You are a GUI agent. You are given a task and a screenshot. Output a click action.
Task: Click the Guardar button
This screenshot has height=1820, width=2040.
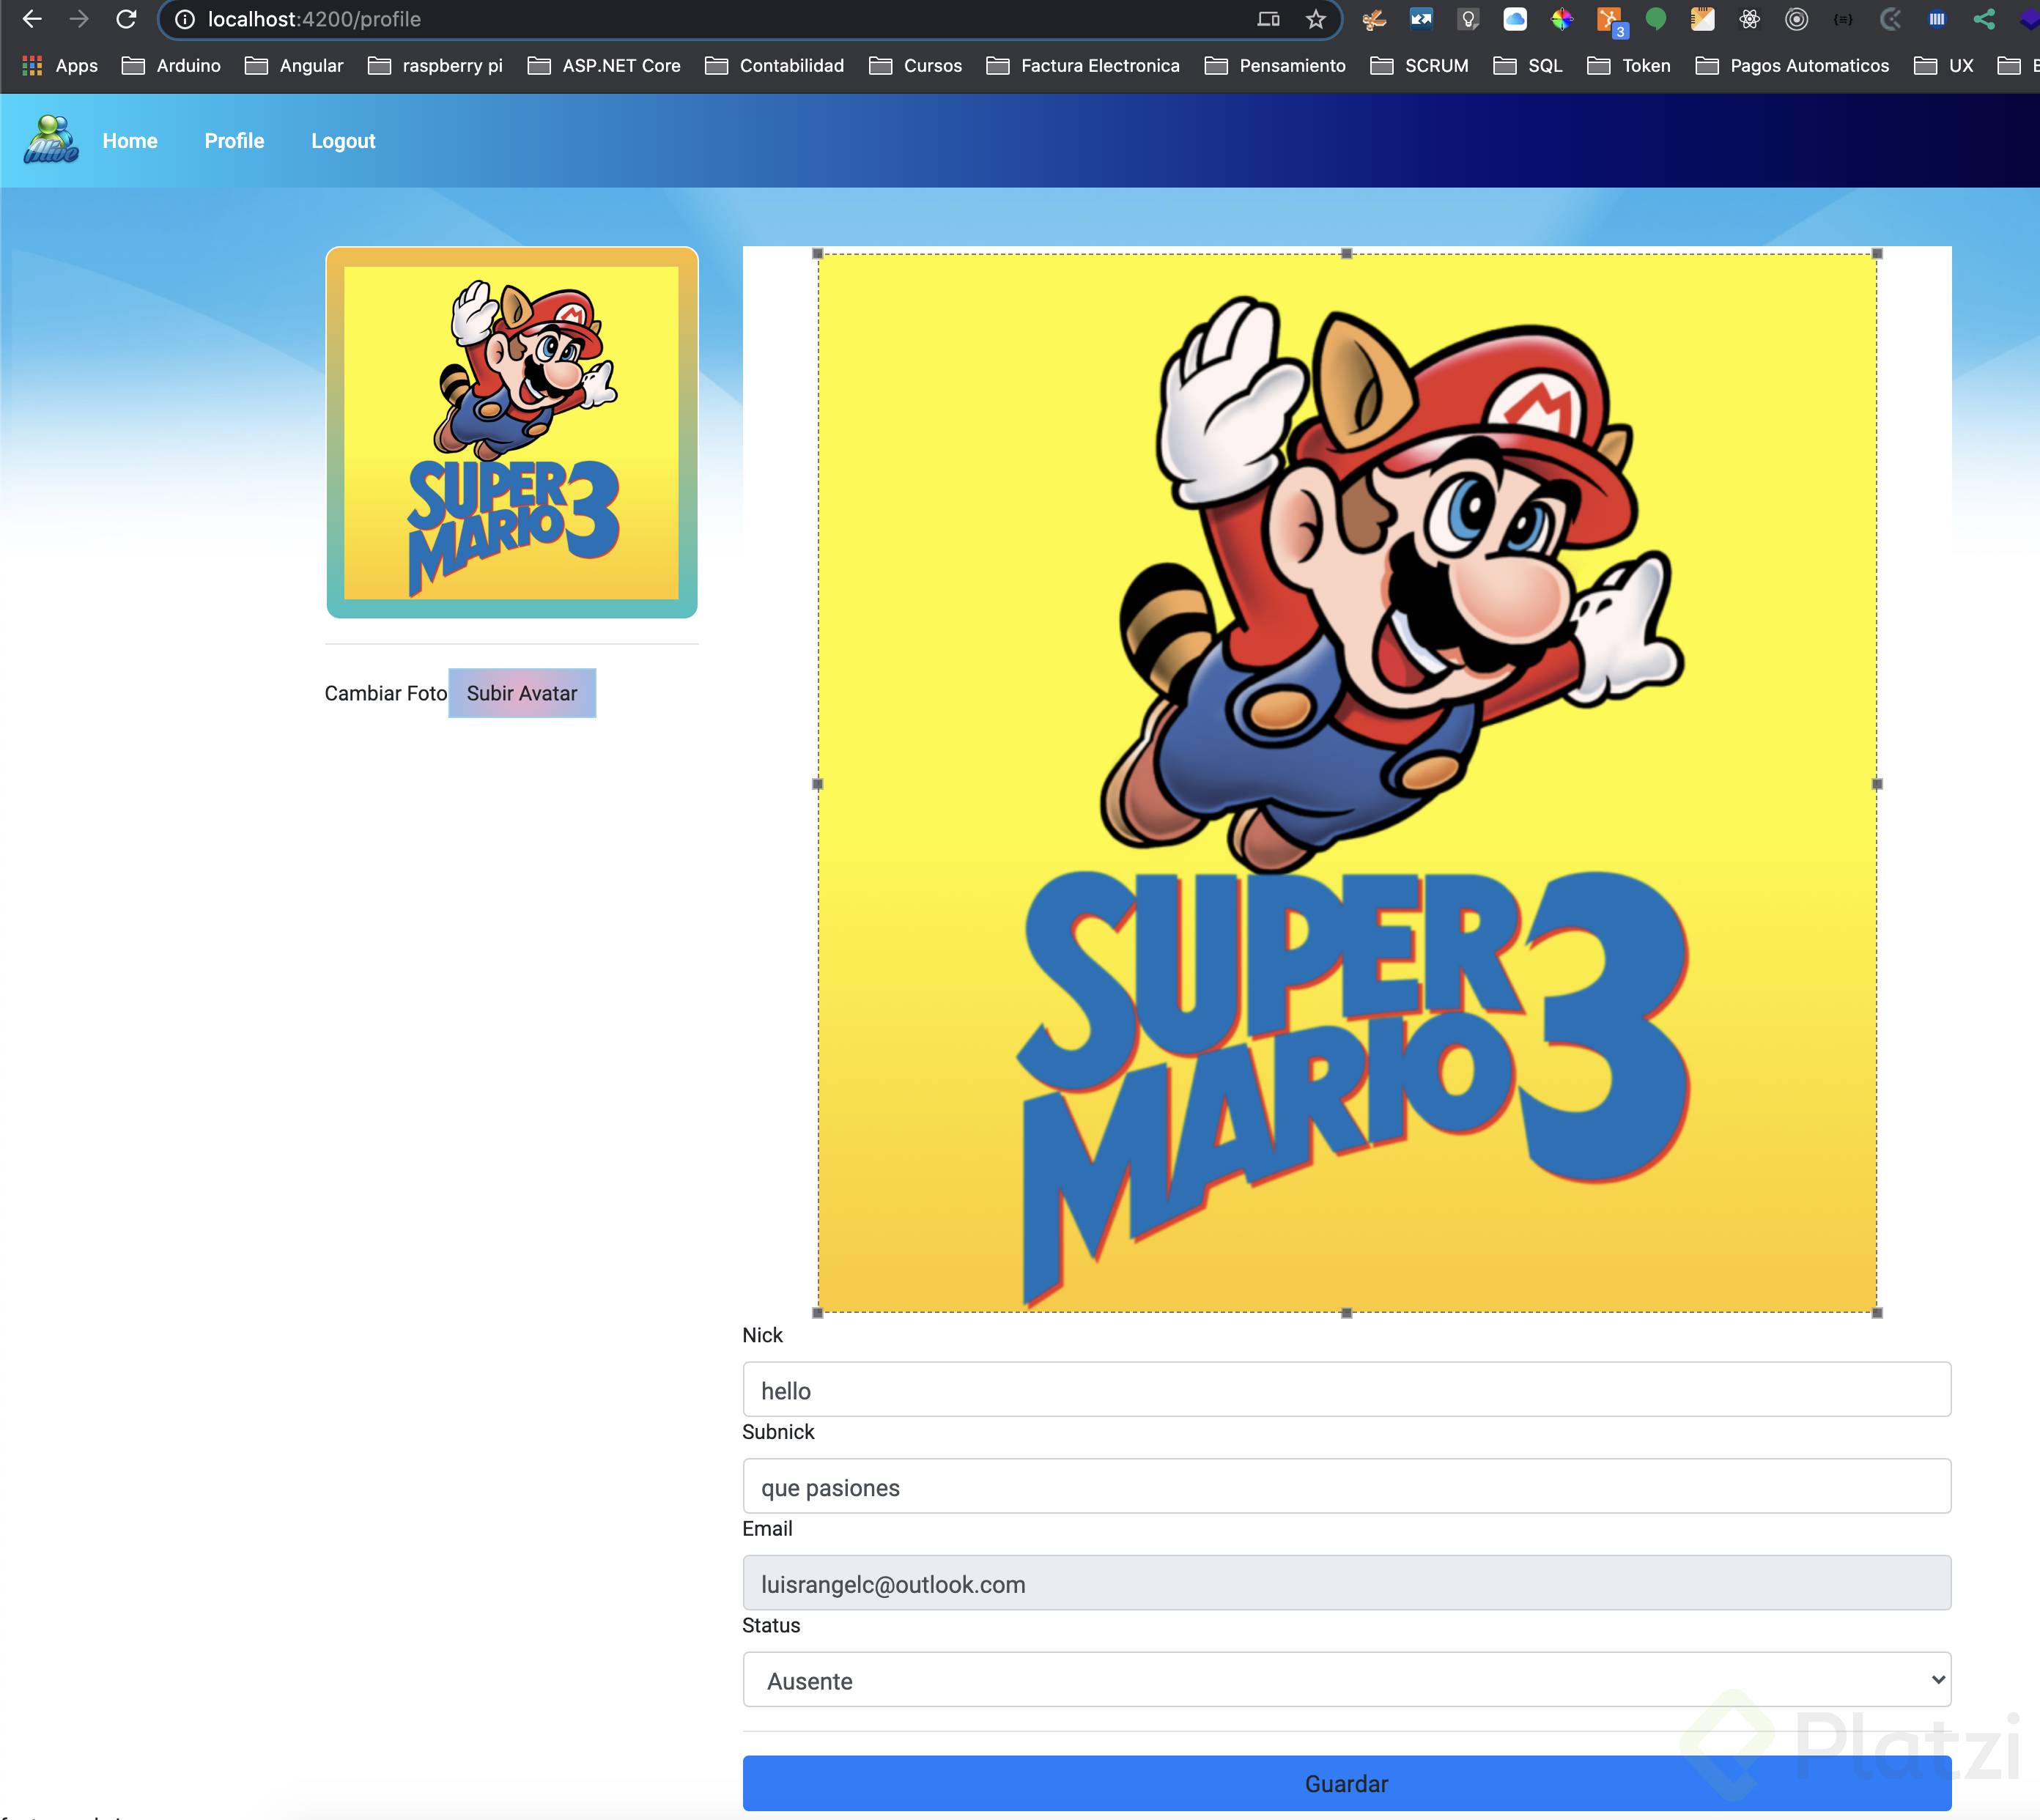1346,1784
